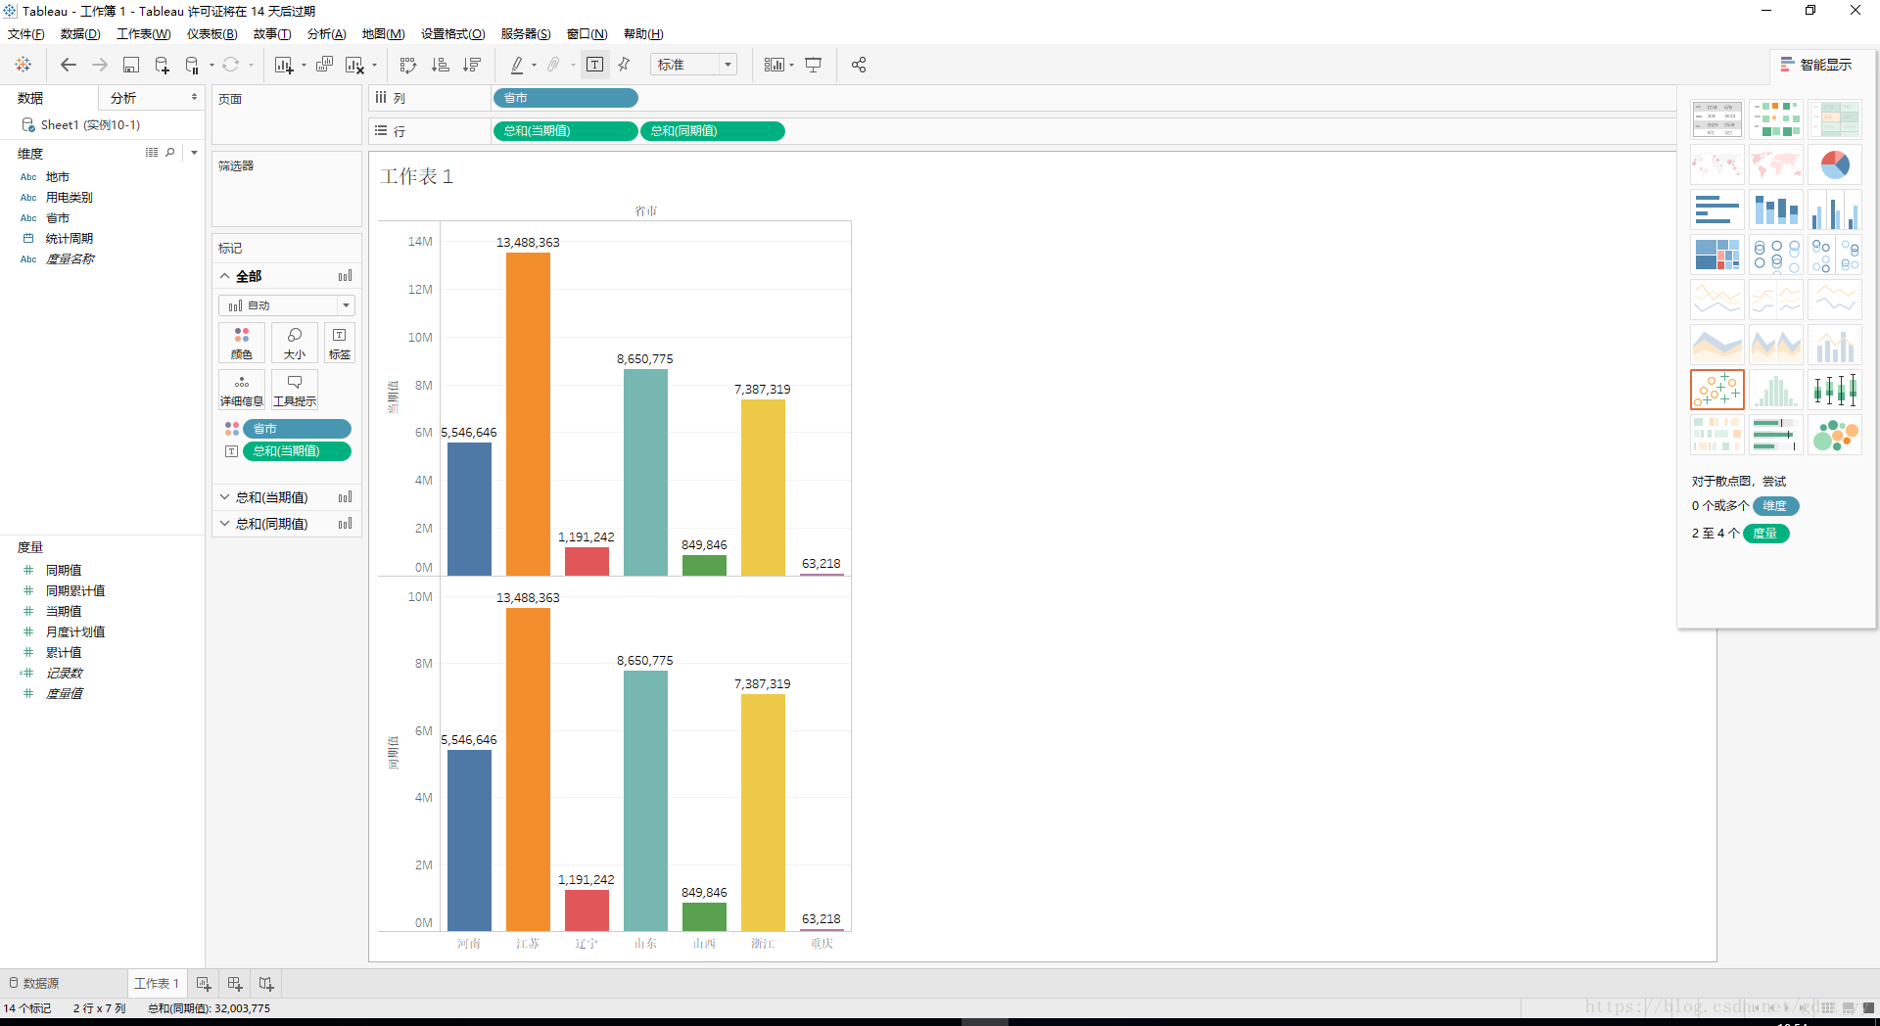
Task: Click the orange 江苏 bar in top chart
Action: click(528, 413)
